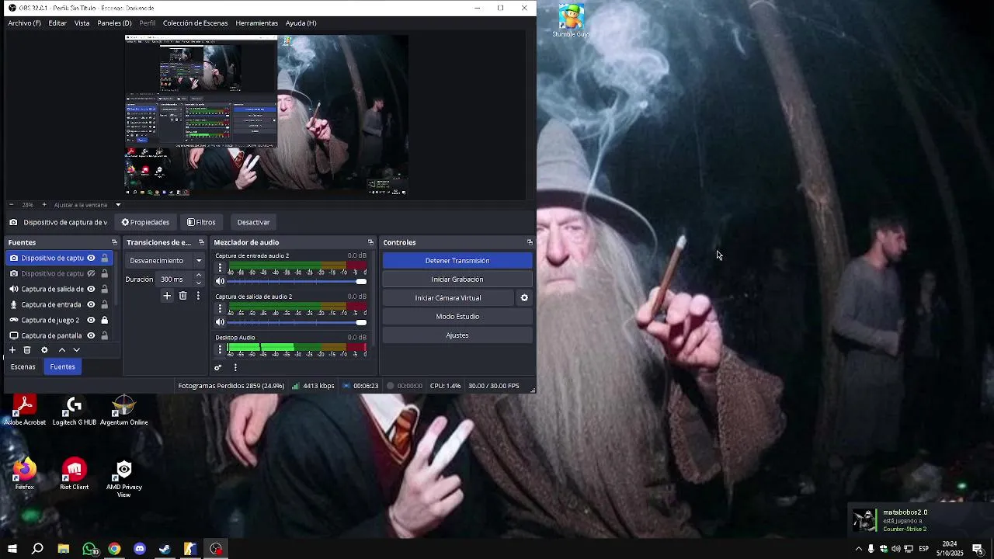Screen dimensions: 994x559
Task: Open the Paneles menu
Action: click(114, 23)
